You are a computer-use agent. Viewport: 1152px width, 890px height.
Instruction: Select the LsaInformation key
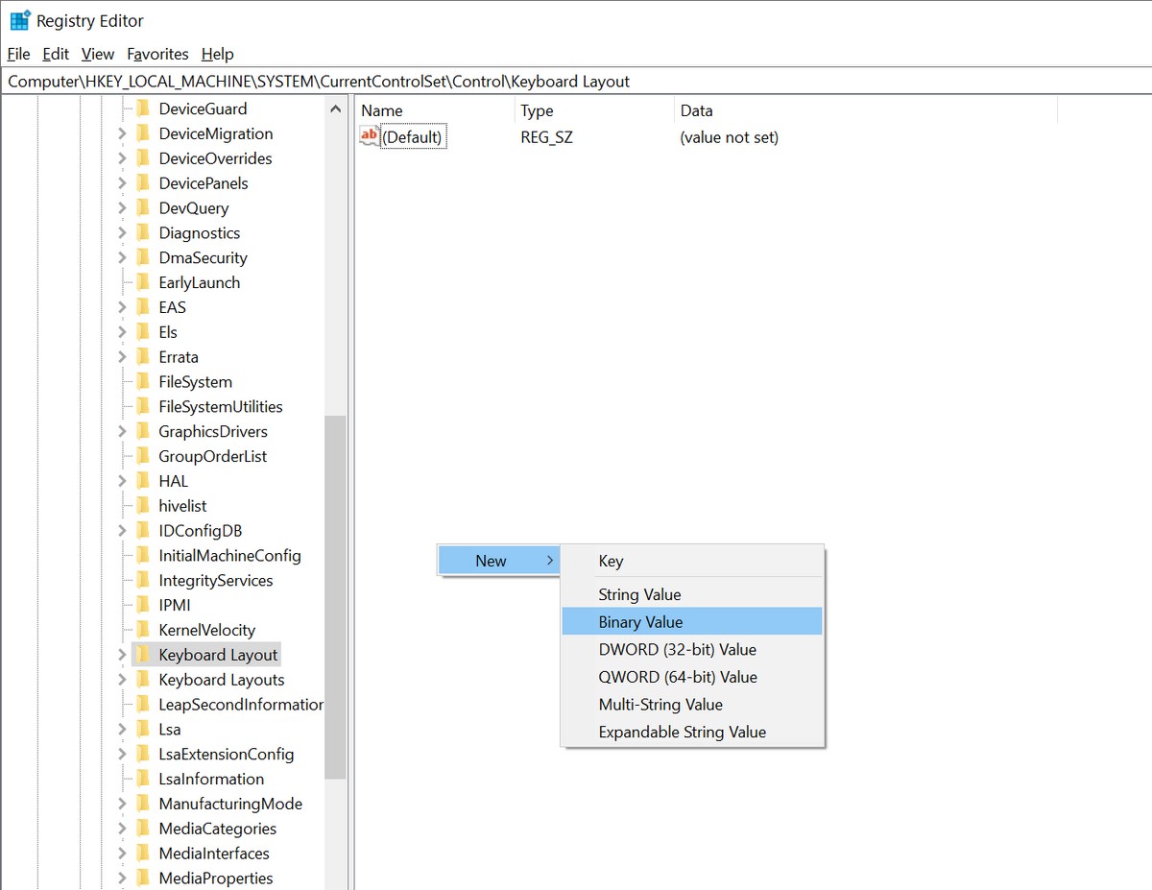click(211, 779)
